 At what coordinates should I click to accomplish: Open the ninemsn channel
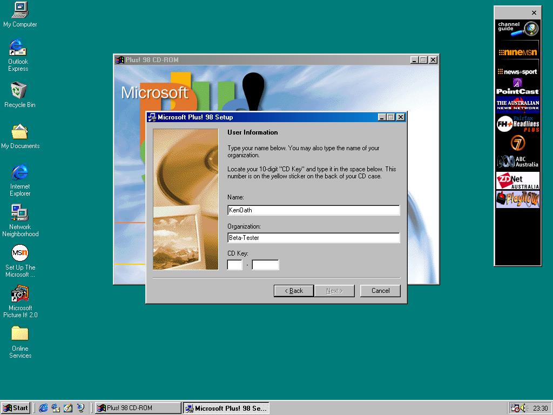517,52
